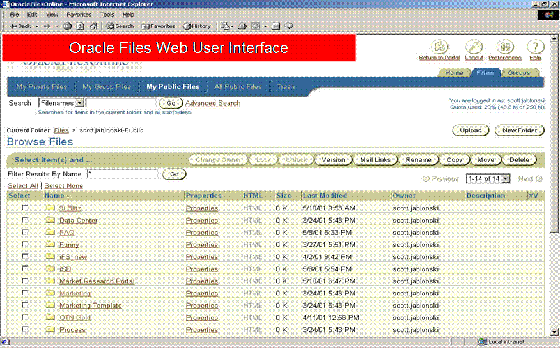
Task: Click the Next page arrow icon
Action: (539, 178)
